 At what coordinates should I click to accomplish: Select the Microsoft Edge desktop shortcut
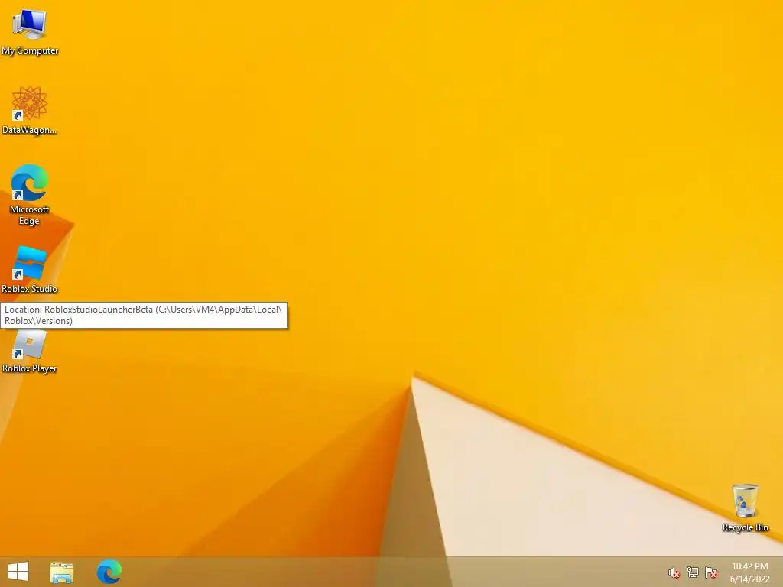[x=30, y=195]
